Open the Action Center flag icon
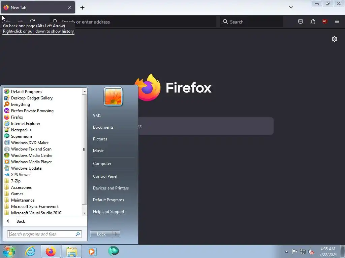This screenshot has width=345, height=258. click(294, 251)
